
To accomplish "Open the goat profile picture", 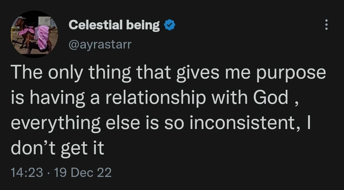I will [x=34, y=34].
